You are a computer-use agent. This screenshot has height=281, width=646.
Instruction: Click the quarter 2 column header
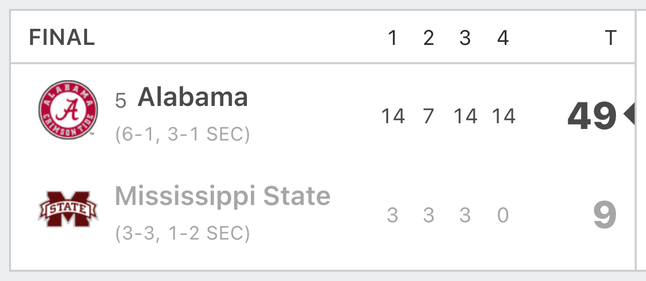click(429, 38)
